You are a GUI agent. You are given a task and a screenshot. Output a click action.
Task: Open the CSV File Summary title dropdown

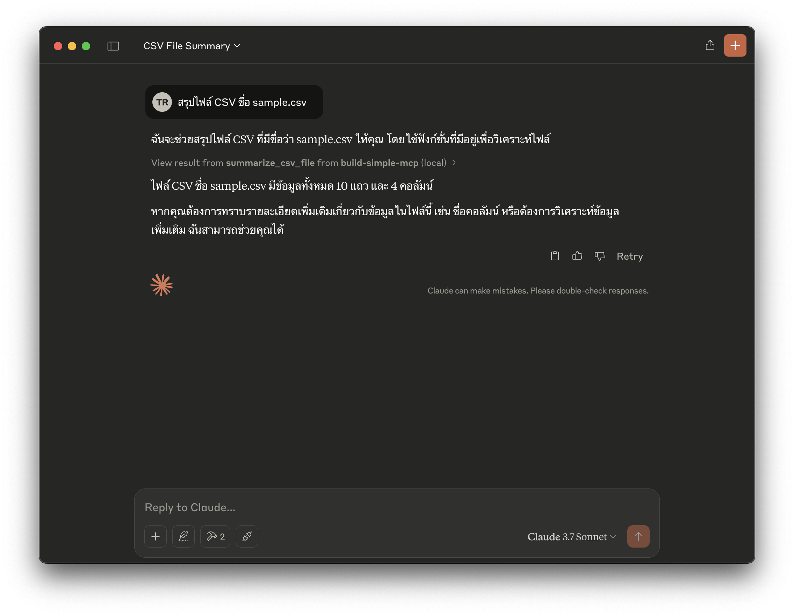click(192, 46)
